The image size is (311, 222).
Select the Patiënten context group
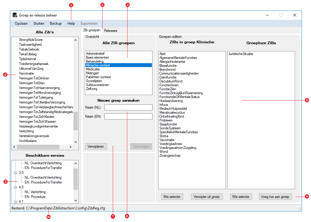[119, 77]
